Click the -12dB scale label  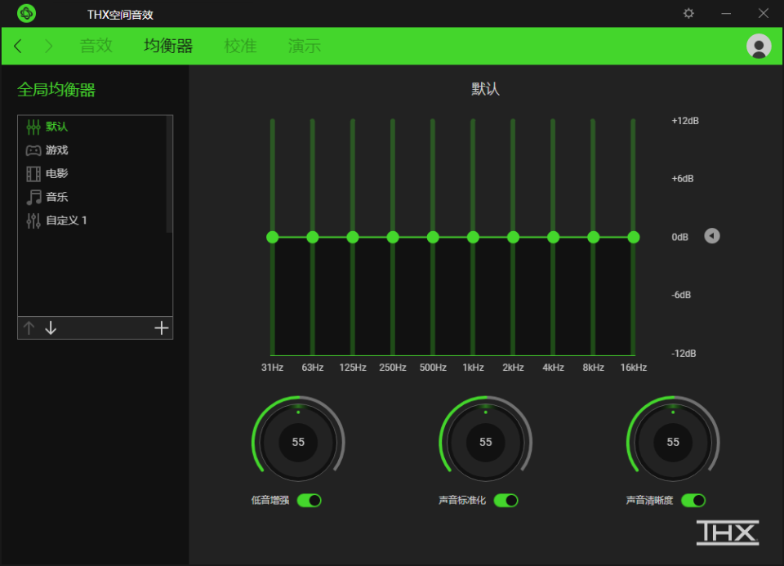point(684,354)
